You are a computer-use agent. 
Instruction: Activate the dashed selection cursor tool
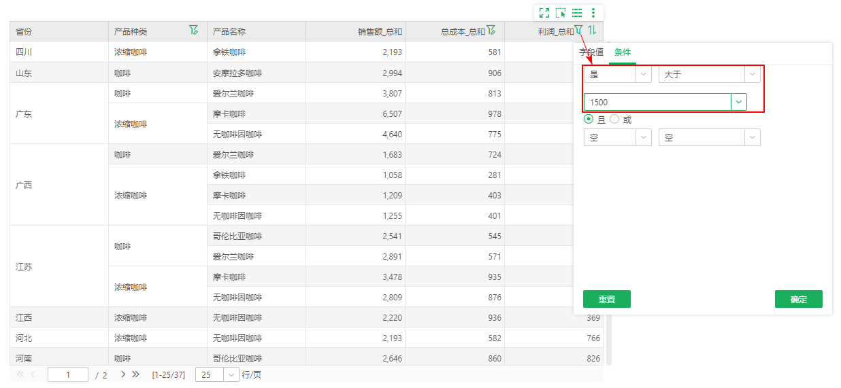tap(561, 12)
